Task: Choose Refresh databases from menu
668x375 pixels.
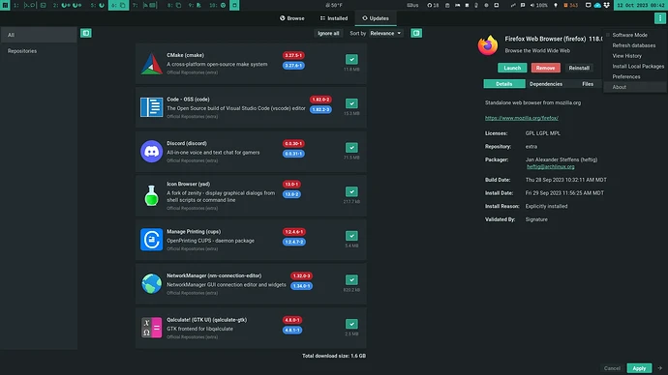Action: click(x=634, y=45)
